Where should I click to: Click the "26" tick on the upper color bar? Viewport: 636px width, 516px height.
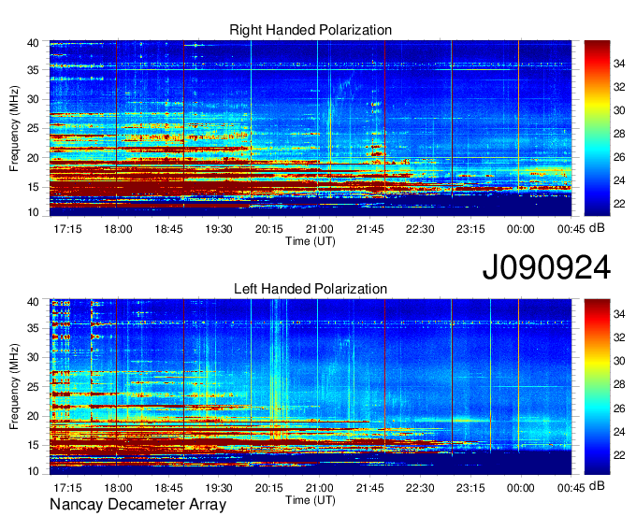[x=619, y=157]
